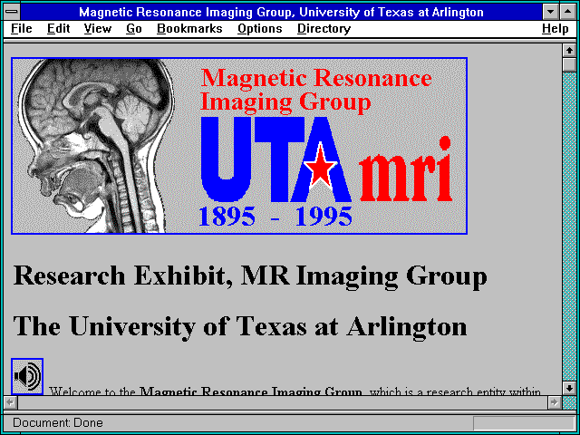Click the vertical scrollbar up arrow
The width and height of the screenshot is (580, 435).
tap(569, 51)
